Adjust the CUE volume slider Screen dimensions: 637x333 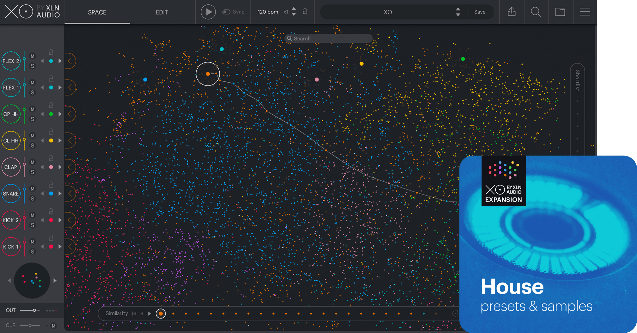pyautogui.click(x=30, y=325)
